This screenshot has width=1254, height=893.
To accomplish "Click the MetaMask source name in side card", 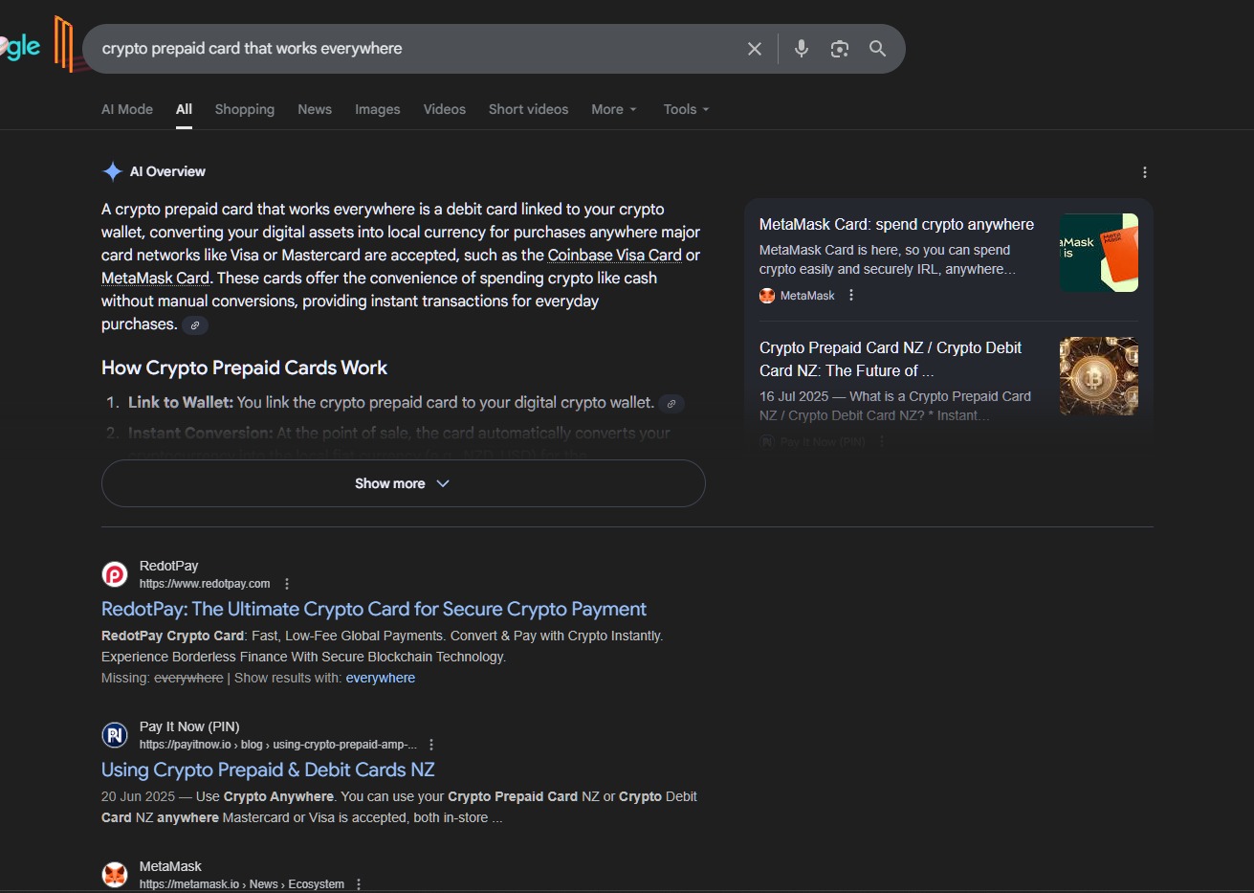I will click(807, 296).
